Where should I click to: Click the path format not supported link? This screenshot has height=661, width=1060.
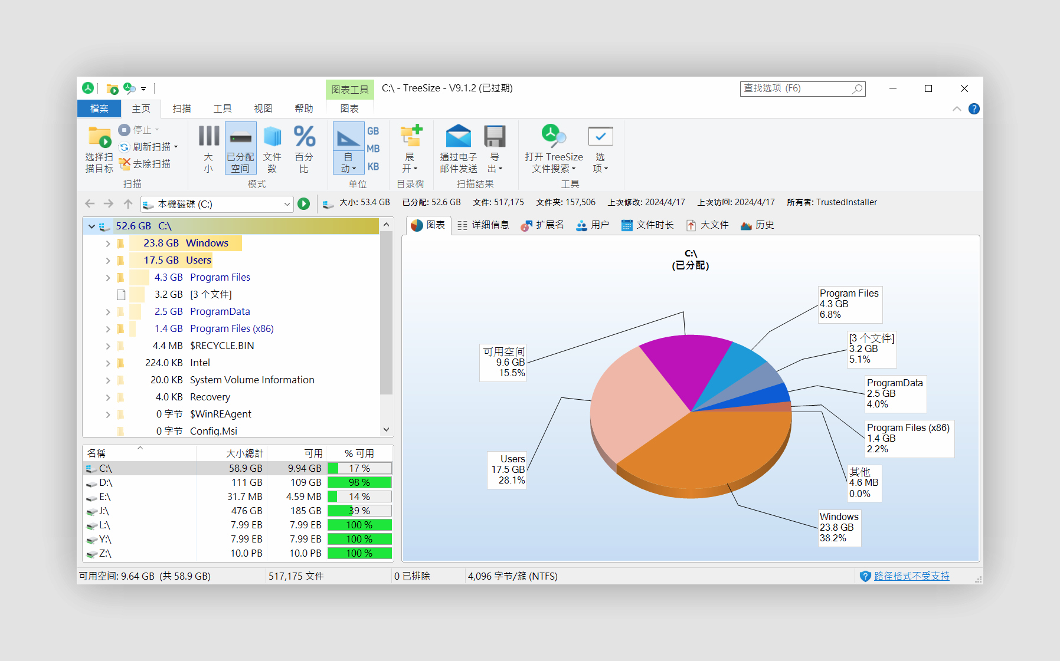point(911,576)
